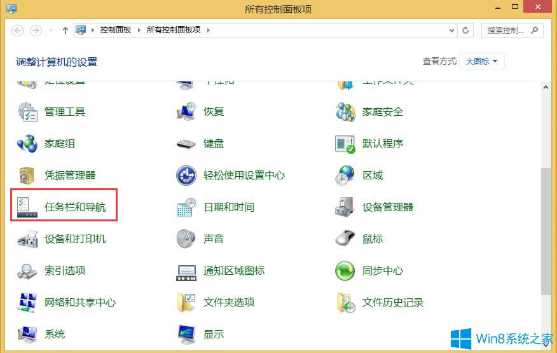Expand the 大图标 view mode dropdown
This screenshot has height=353, width=557.
pyautogui.click(x=482, y=62)
